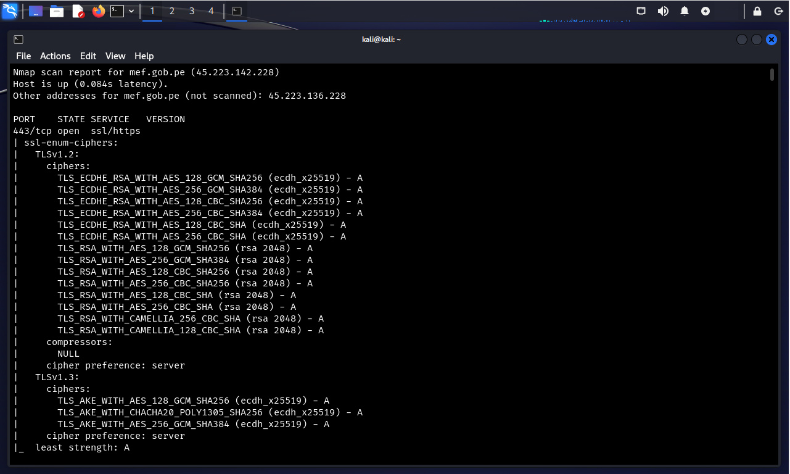
Task: Click the volume speaker icon
Action: [663, 11]
